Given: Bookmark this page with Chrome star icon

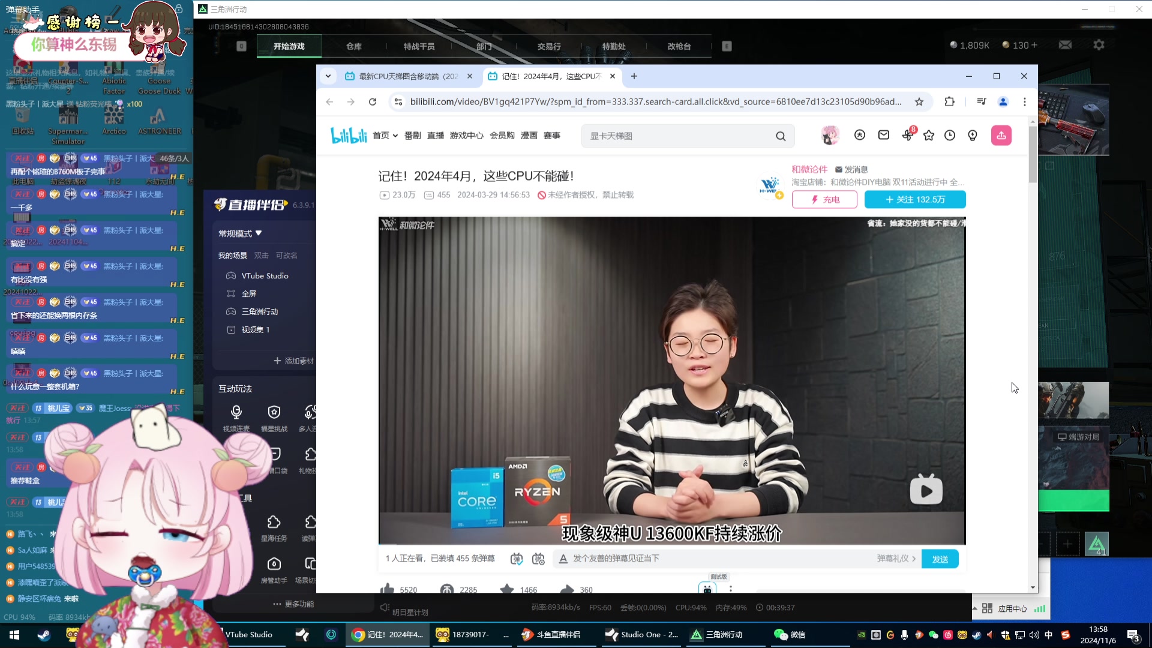Looking at the screenshot, I should pyautogui.click(x=919, y=102).
